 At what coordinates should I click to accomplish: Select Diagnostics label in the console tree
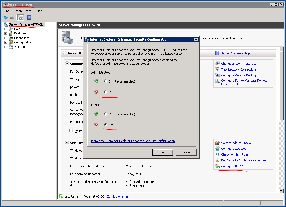tap(22, 38)
